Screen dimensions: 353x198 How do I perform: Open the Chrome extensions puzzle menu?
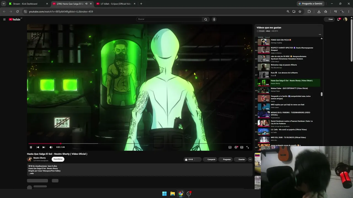(309, 12)
